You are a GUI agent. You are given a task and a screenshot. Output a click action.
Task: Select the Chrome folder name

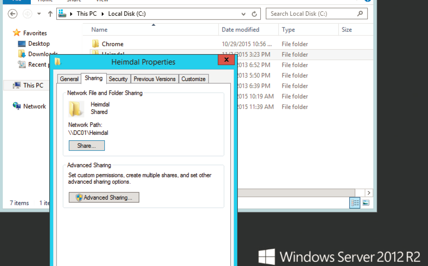[x=113, y=44]
